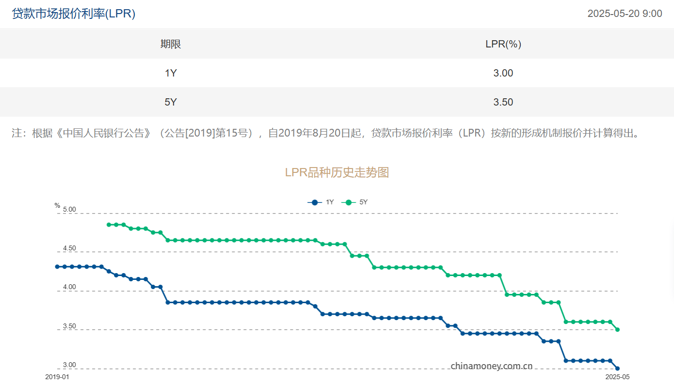The image size is (674, 384).
Task: Click the 2019-01 x-axis label
Action: 57,376
